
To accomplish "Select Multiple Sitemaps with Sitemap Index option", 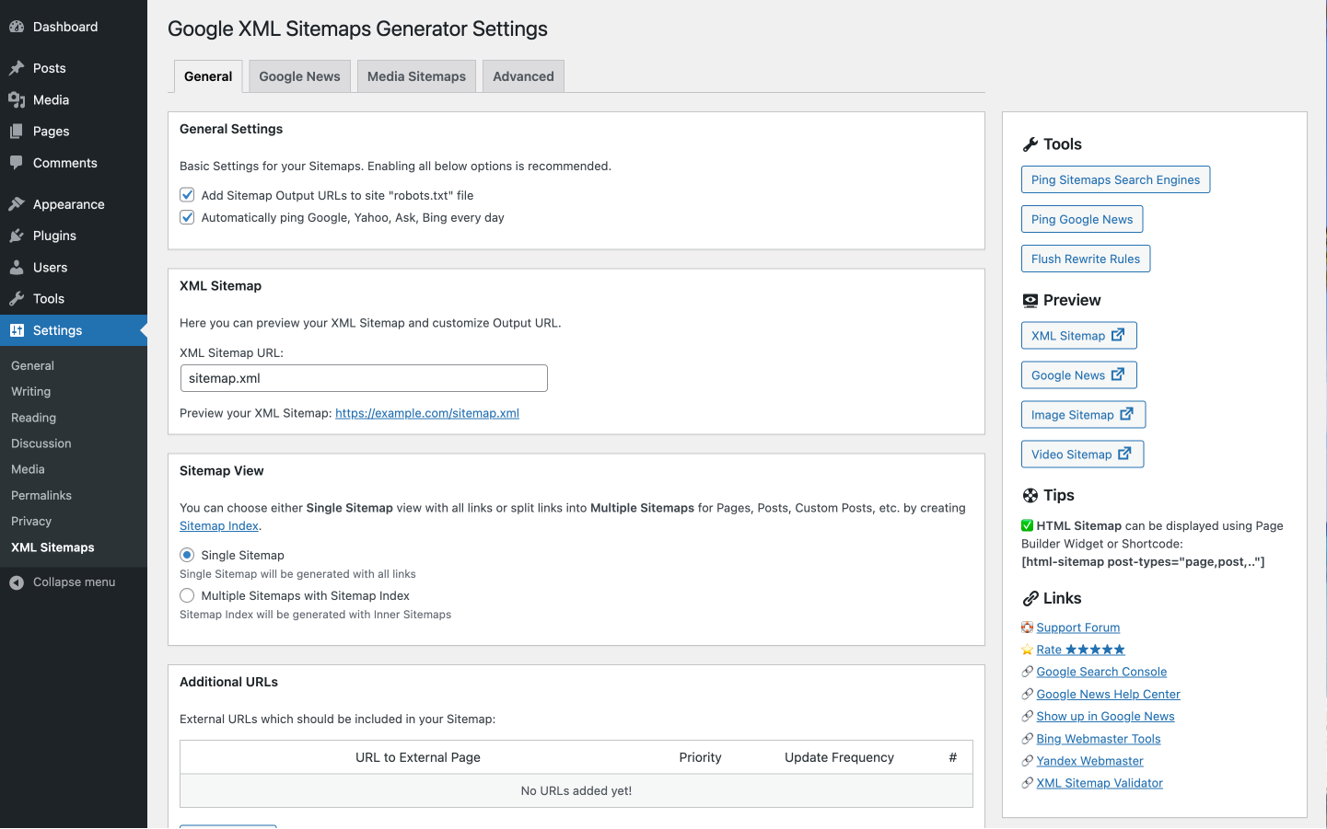I will tap(187, 595).
